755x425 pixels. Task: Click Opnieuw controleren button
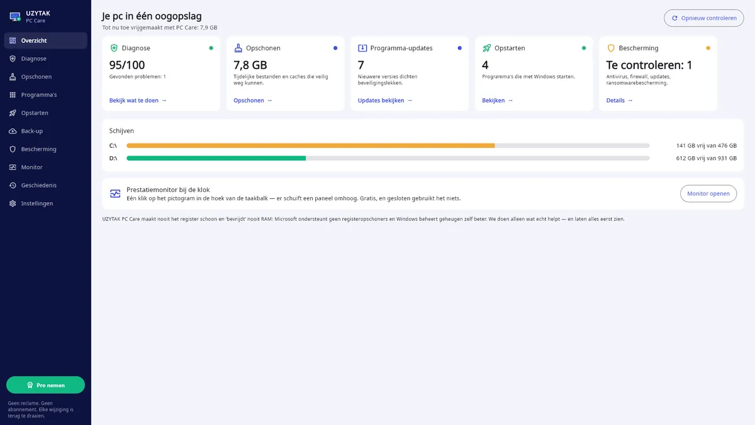(x=703, y=18)
